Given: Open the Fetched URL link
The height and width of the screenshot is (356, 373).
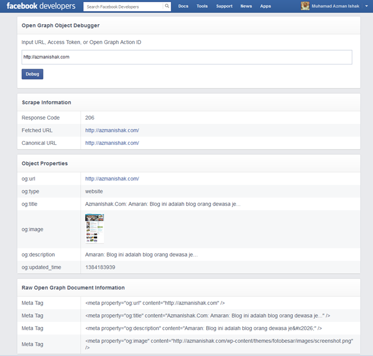Looking at the screenshot, I should pyautogui.click(x=112, y=131).
